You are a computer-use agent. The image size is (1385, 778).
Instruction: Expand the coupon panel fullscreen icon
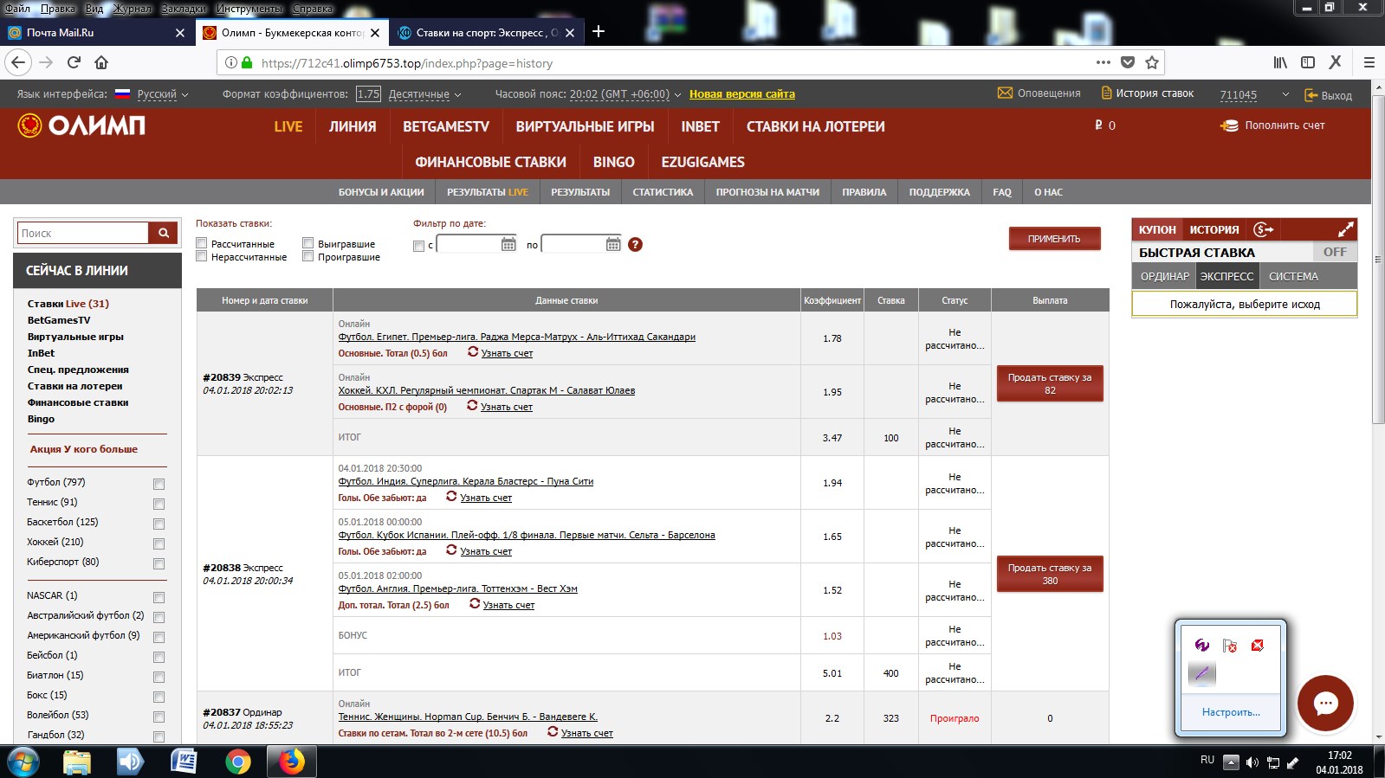(x=1345, y=229)
